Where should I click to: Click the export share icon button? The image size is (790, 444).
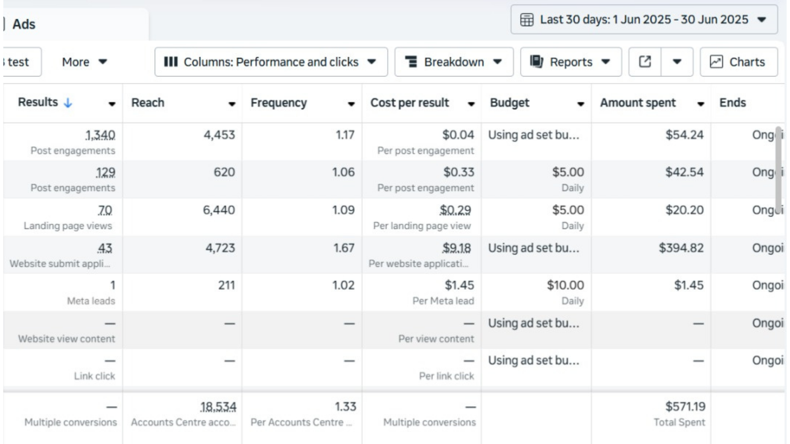(x=645, y=62)
